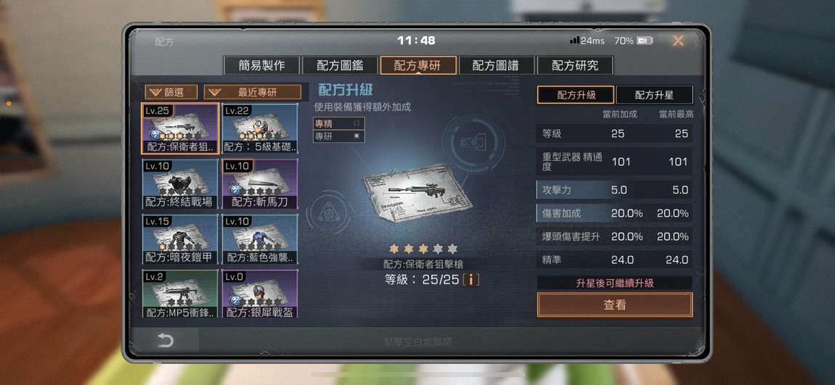Choose the Lv.15 暗夜鎧甲 recipe card

(x=180, y=239)
